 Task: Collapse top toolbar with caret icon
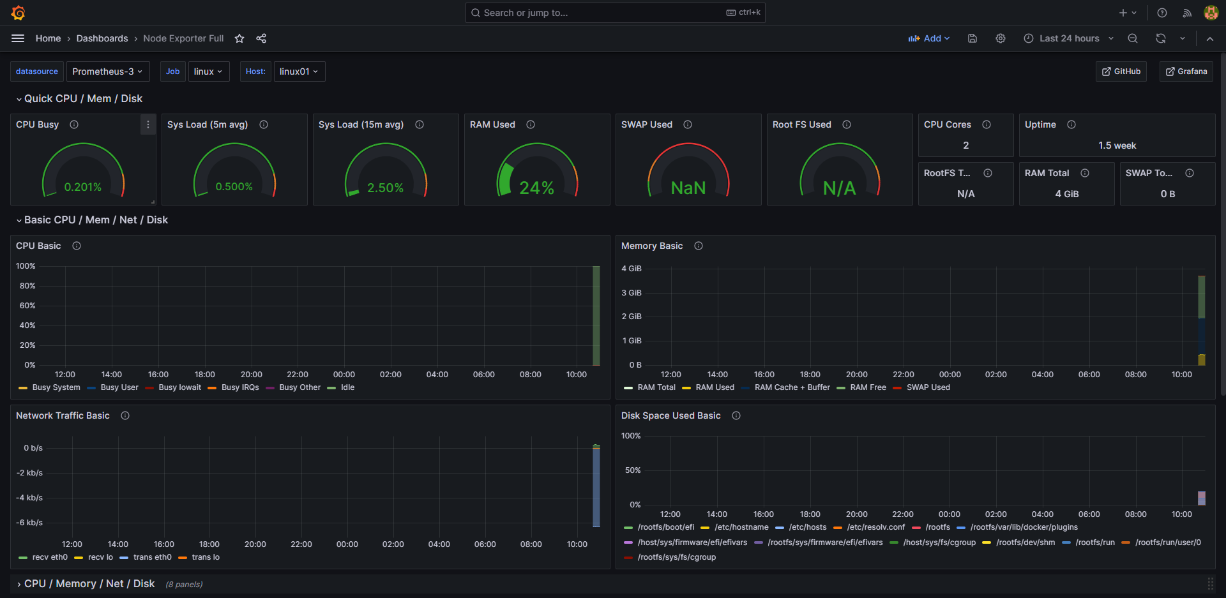tap(1210, 38)
